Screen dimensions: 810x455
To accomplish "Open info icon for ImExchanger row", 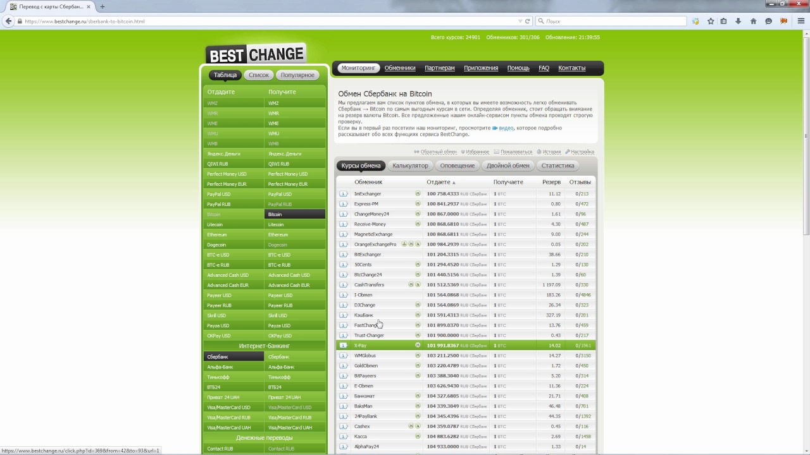I will 344,194.
